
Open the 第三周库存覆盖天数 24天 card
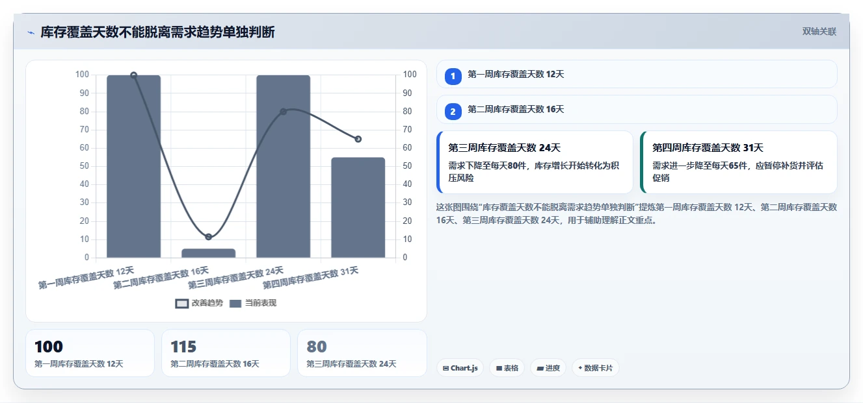535,162
